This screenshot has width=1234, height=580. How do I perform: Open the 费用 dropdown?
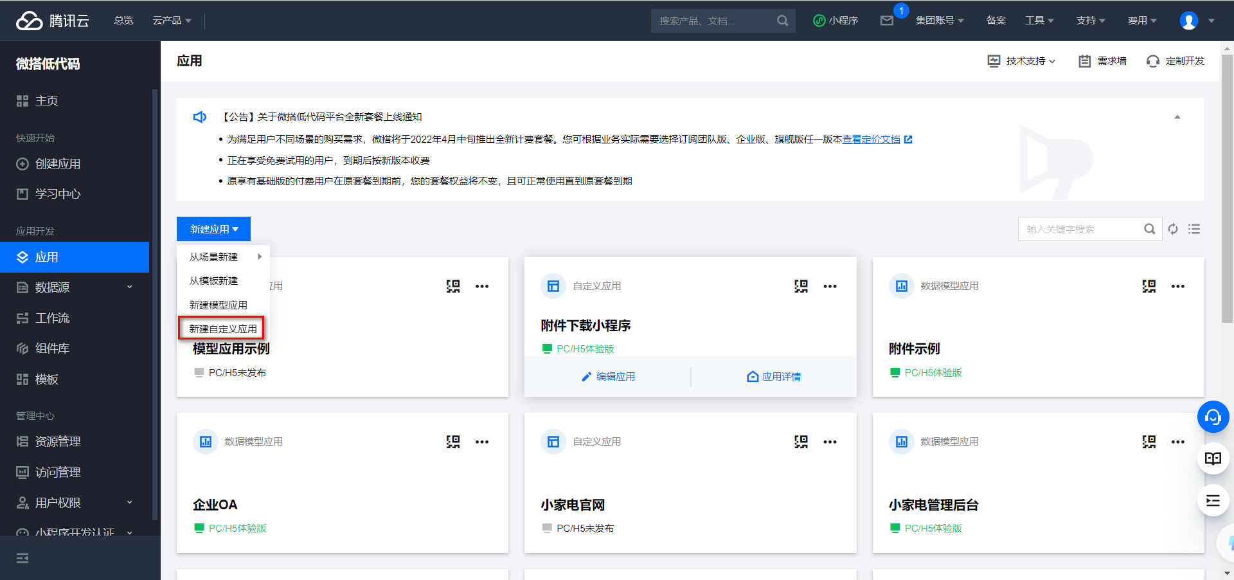click(x=1142, y=21)
